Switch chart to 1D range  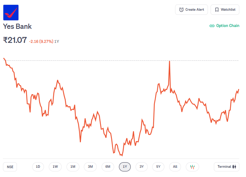click(x=38, y=167)
